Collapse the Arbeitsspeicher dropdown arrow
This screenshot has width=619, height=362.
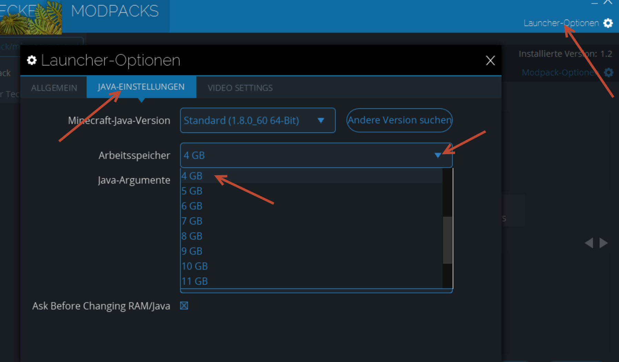tap(437, 156)
